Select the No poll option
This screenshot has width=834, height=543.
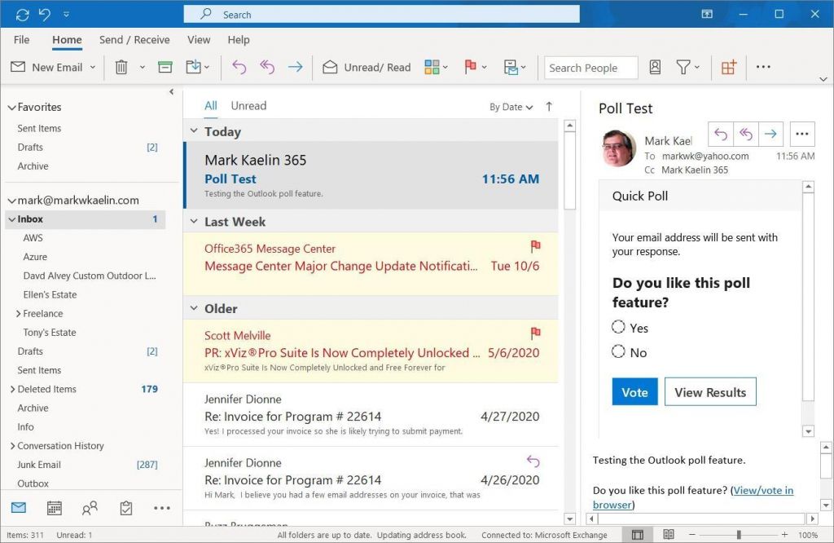pos(617,351)
